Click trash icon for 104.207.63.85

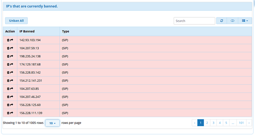point(8,89)
